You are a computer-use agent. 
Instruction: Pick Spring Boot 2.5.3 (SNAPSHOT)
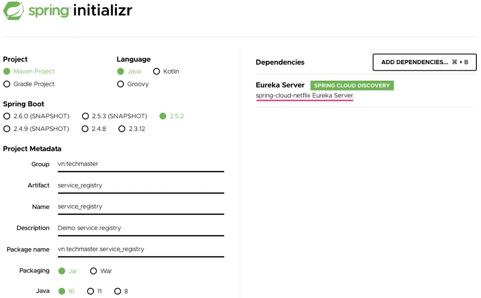point(85,116)
